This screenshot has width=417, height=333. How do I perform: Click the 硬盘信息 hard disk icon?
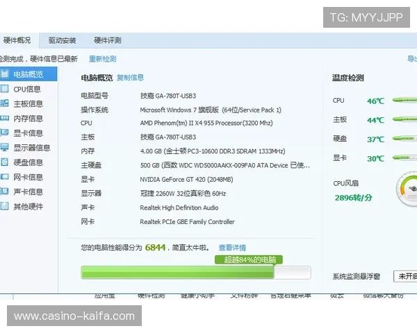[x=5, y=162]
